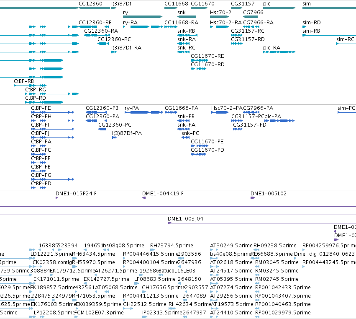Click the snk-RA transcript label
Image resolution: width=356 pixels, height=319 pixels.
(187, 39)
